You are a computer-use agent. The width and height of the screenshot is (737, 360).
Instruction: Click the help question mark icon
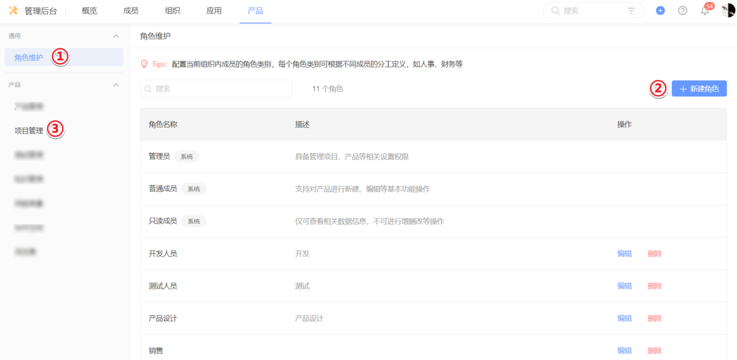(x=682, y=10)
